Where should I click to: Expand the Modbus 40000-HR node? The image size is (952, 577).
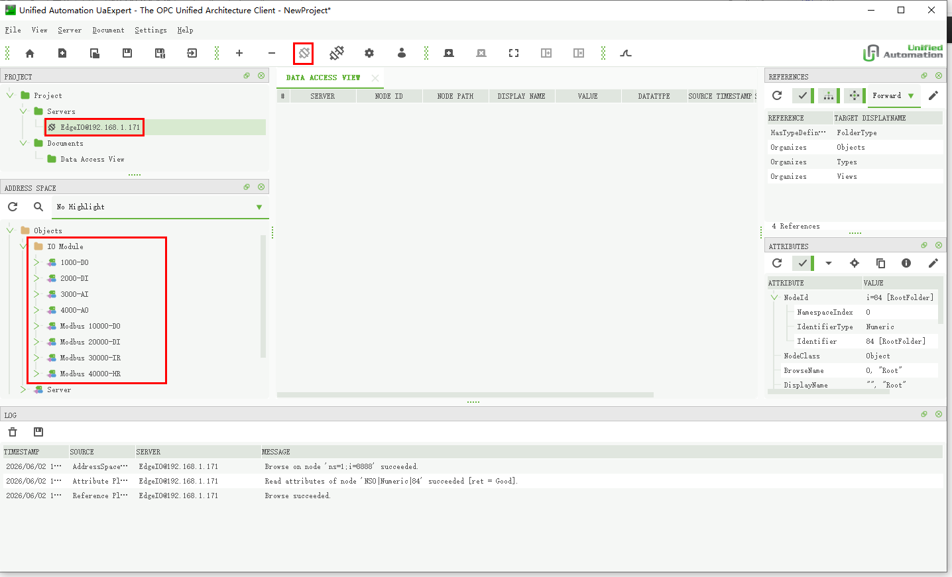[x=36, y=374]
